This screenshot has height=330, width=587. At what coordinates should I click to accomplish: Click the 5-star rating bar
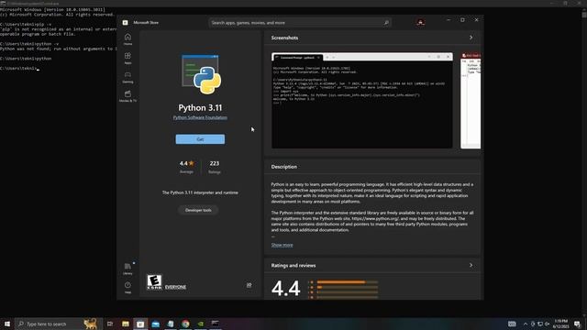(x=348, y=282)
